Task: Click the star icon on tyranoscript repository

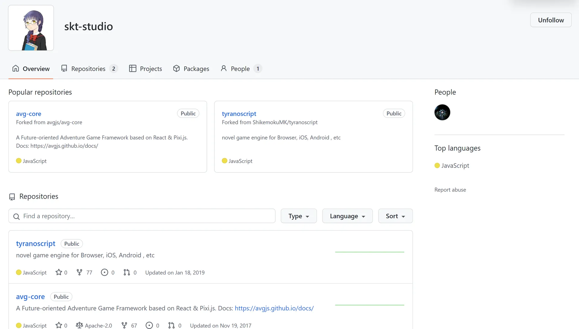Action: (x=59, y=272)
